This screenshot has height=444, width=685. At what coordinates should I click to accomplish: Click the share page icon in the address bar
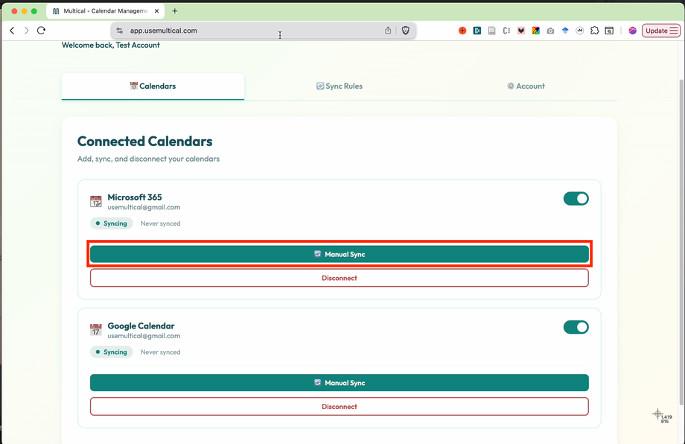pyautogui.click(x=387, y=31)
